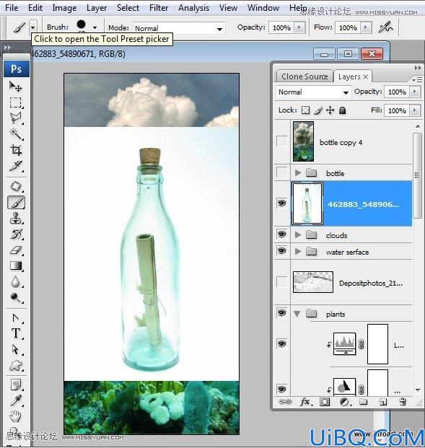
Task: Expand the water serface group
Action: 298,252
